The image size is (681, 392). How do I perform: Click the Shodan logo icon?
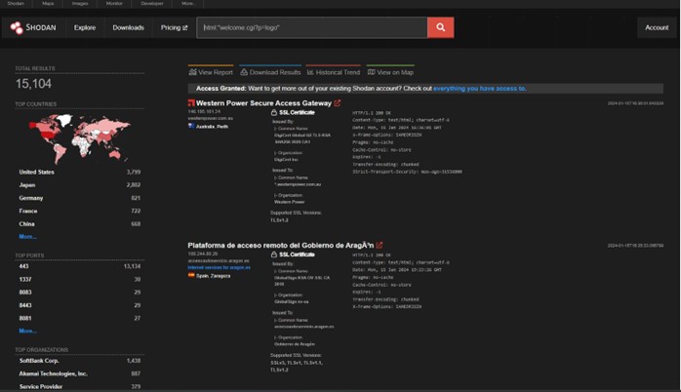point(17,27)
